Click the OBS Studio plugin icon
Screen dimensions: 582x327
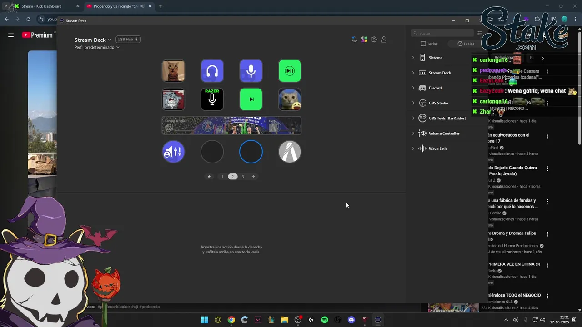[x=422, y=103]
